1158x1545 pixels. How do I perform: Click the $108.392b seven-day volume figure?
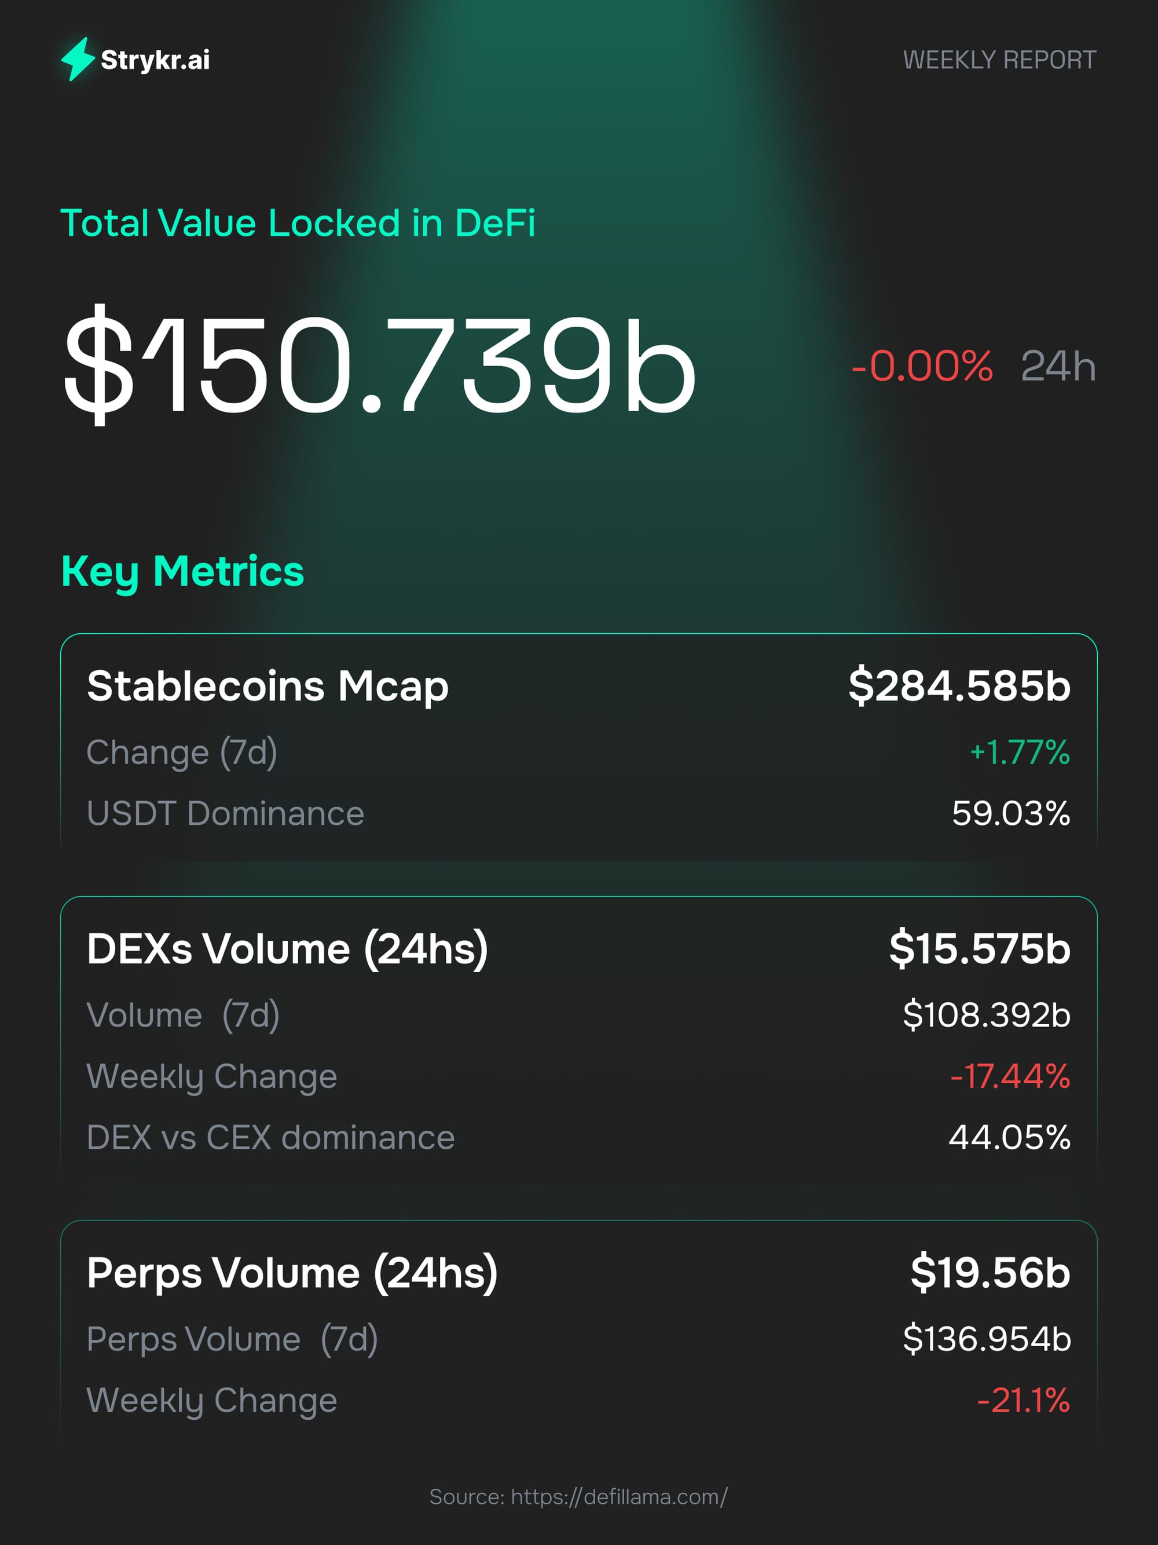(x=986, y=1015)
